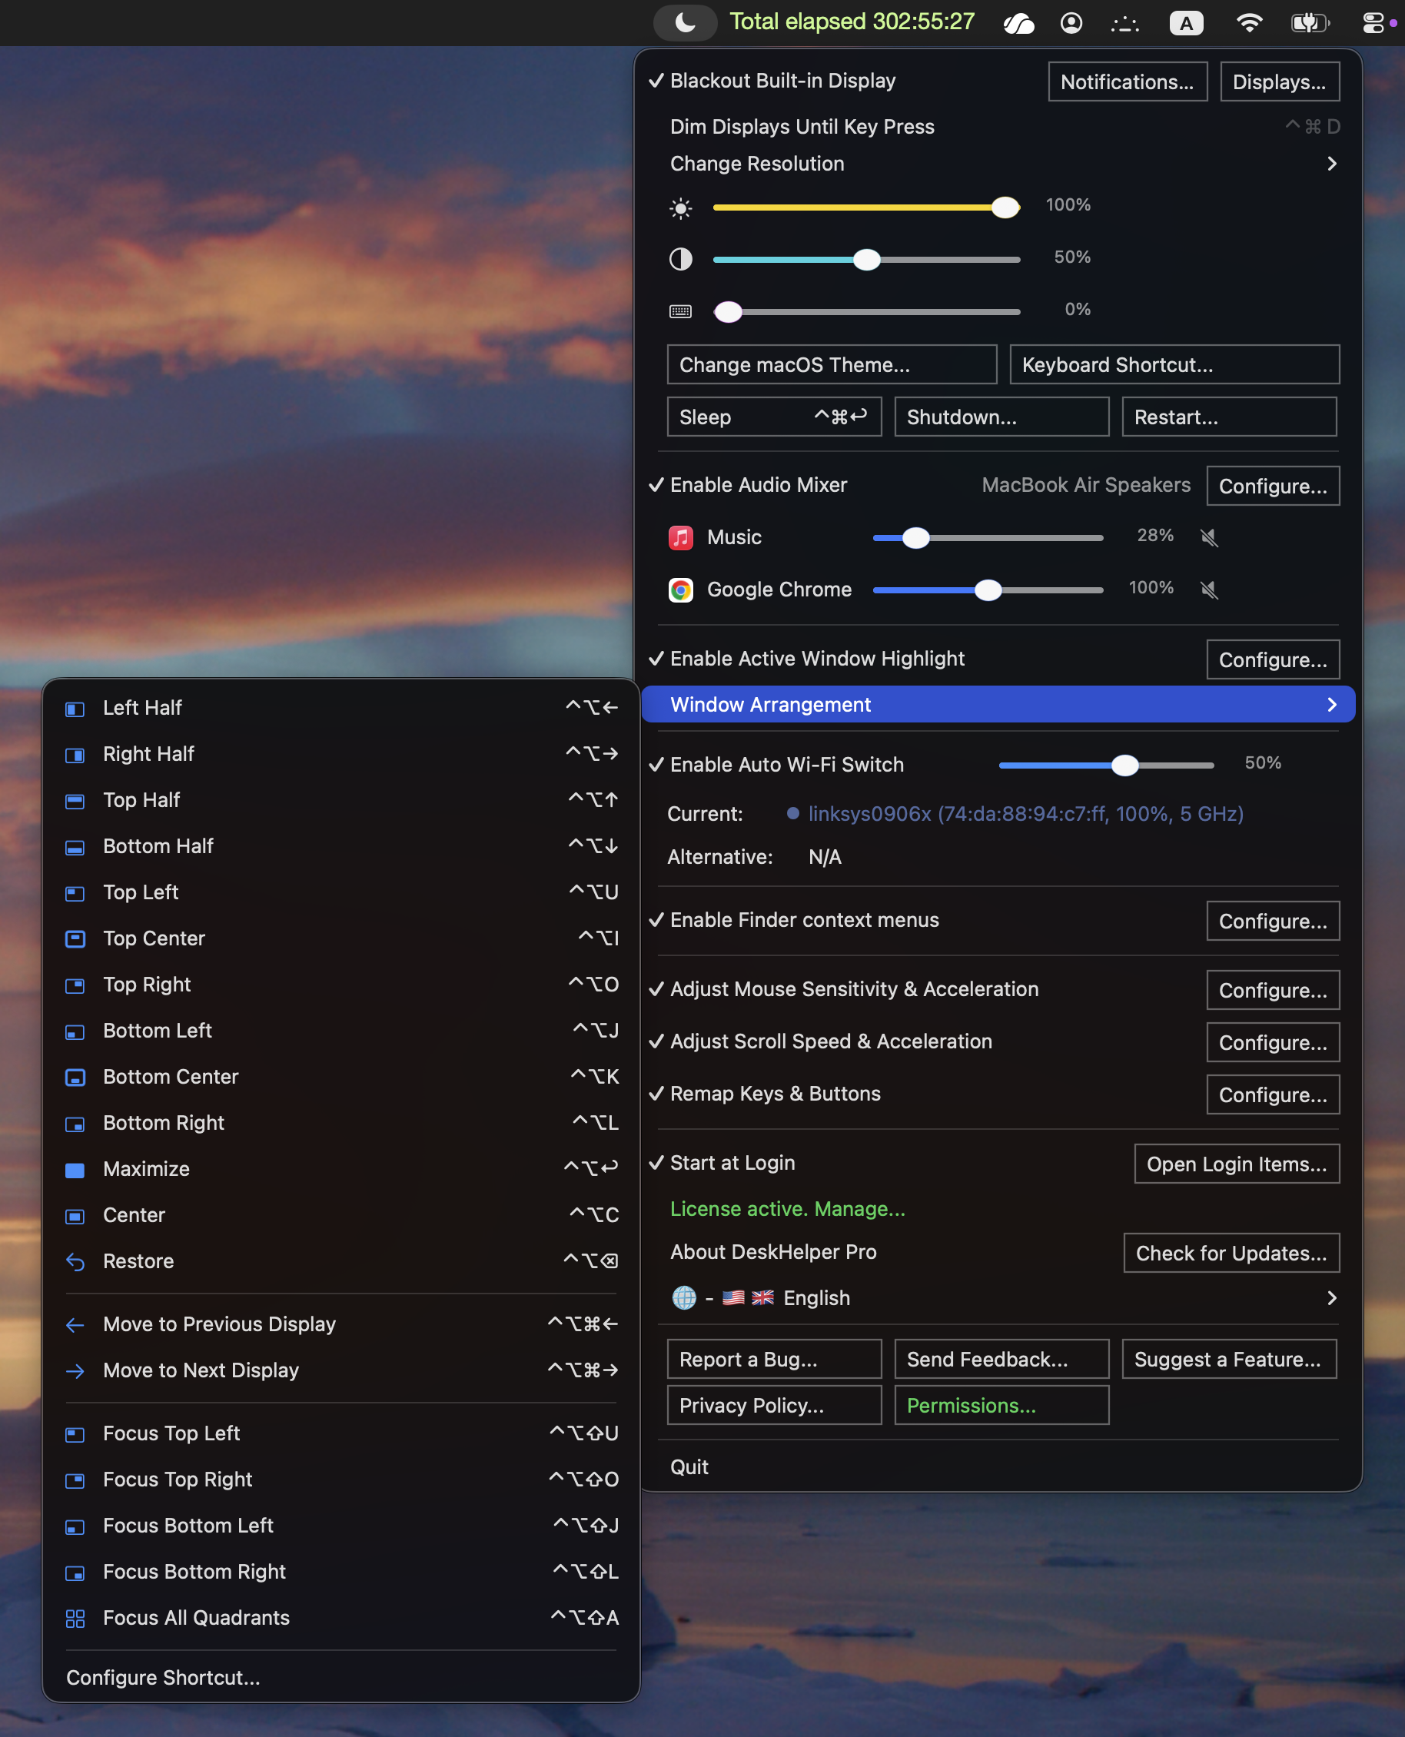This screenshot has width=1405, height=1737.
Task: Select Bottom Left arrangement
Action: point(340,1031)
